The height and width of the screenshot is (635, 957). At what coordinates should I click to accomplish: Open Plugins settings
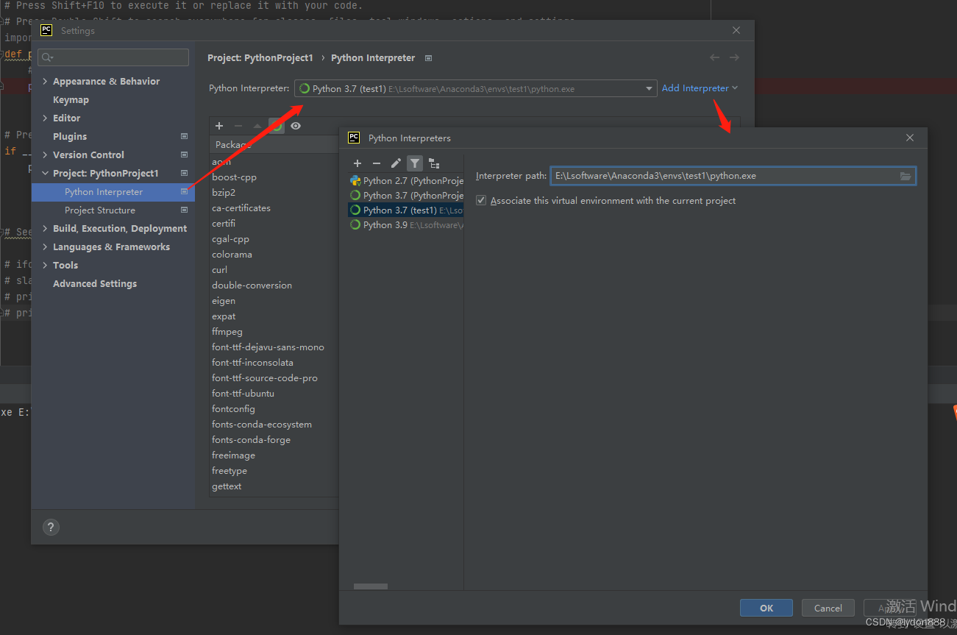pyautogui.click(x=70, y=136)
